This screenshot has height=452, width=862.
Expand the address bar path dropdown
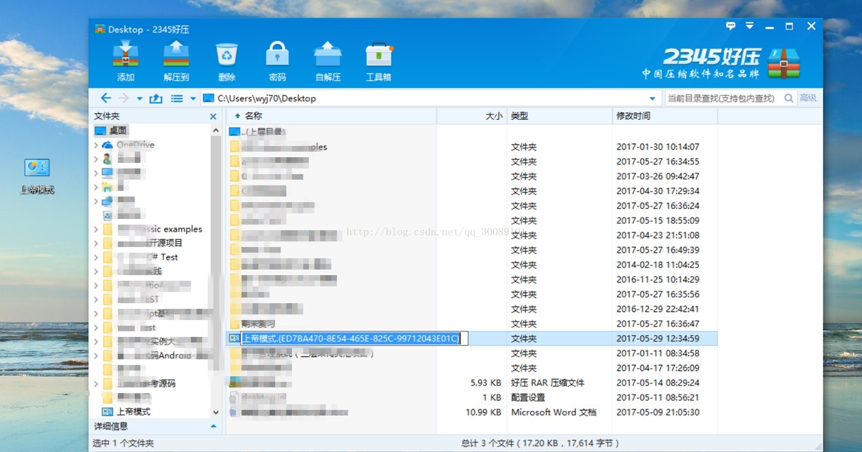[652, 99]
